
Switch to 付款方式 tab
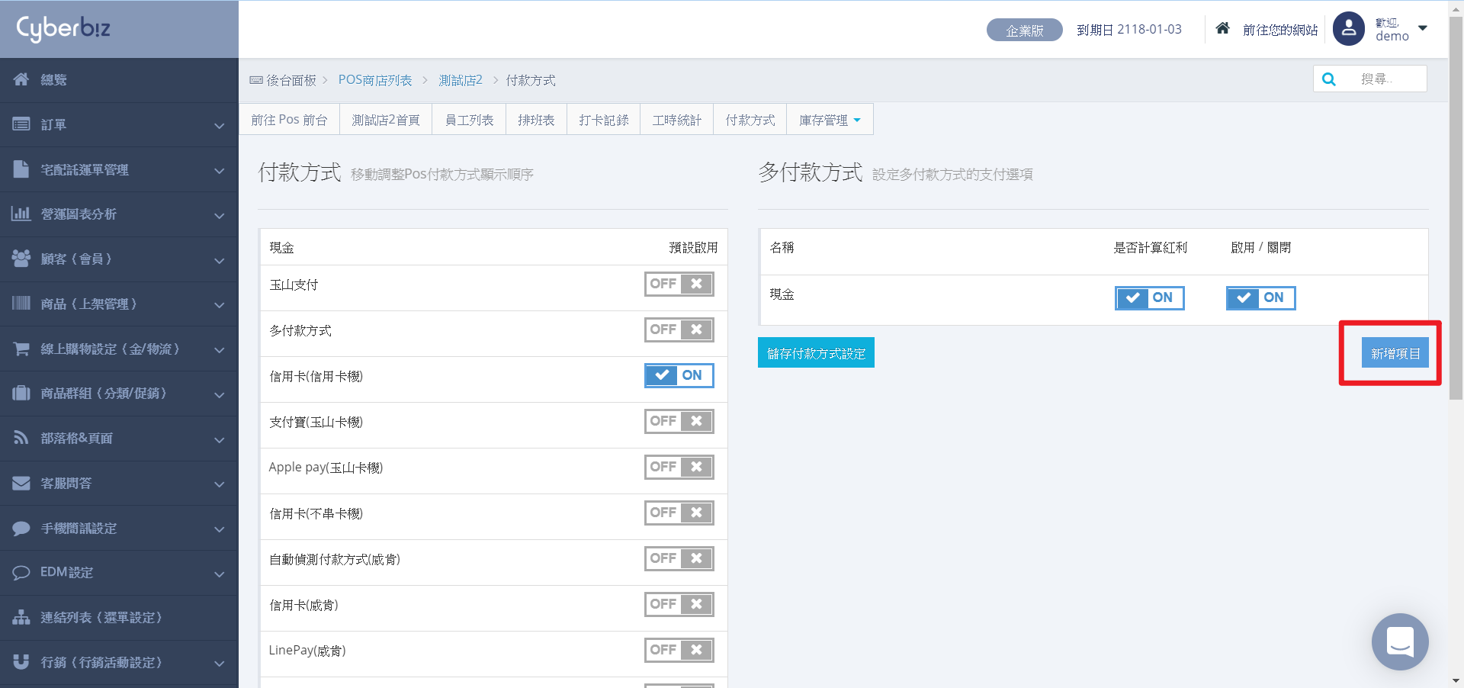coord(750,120)
